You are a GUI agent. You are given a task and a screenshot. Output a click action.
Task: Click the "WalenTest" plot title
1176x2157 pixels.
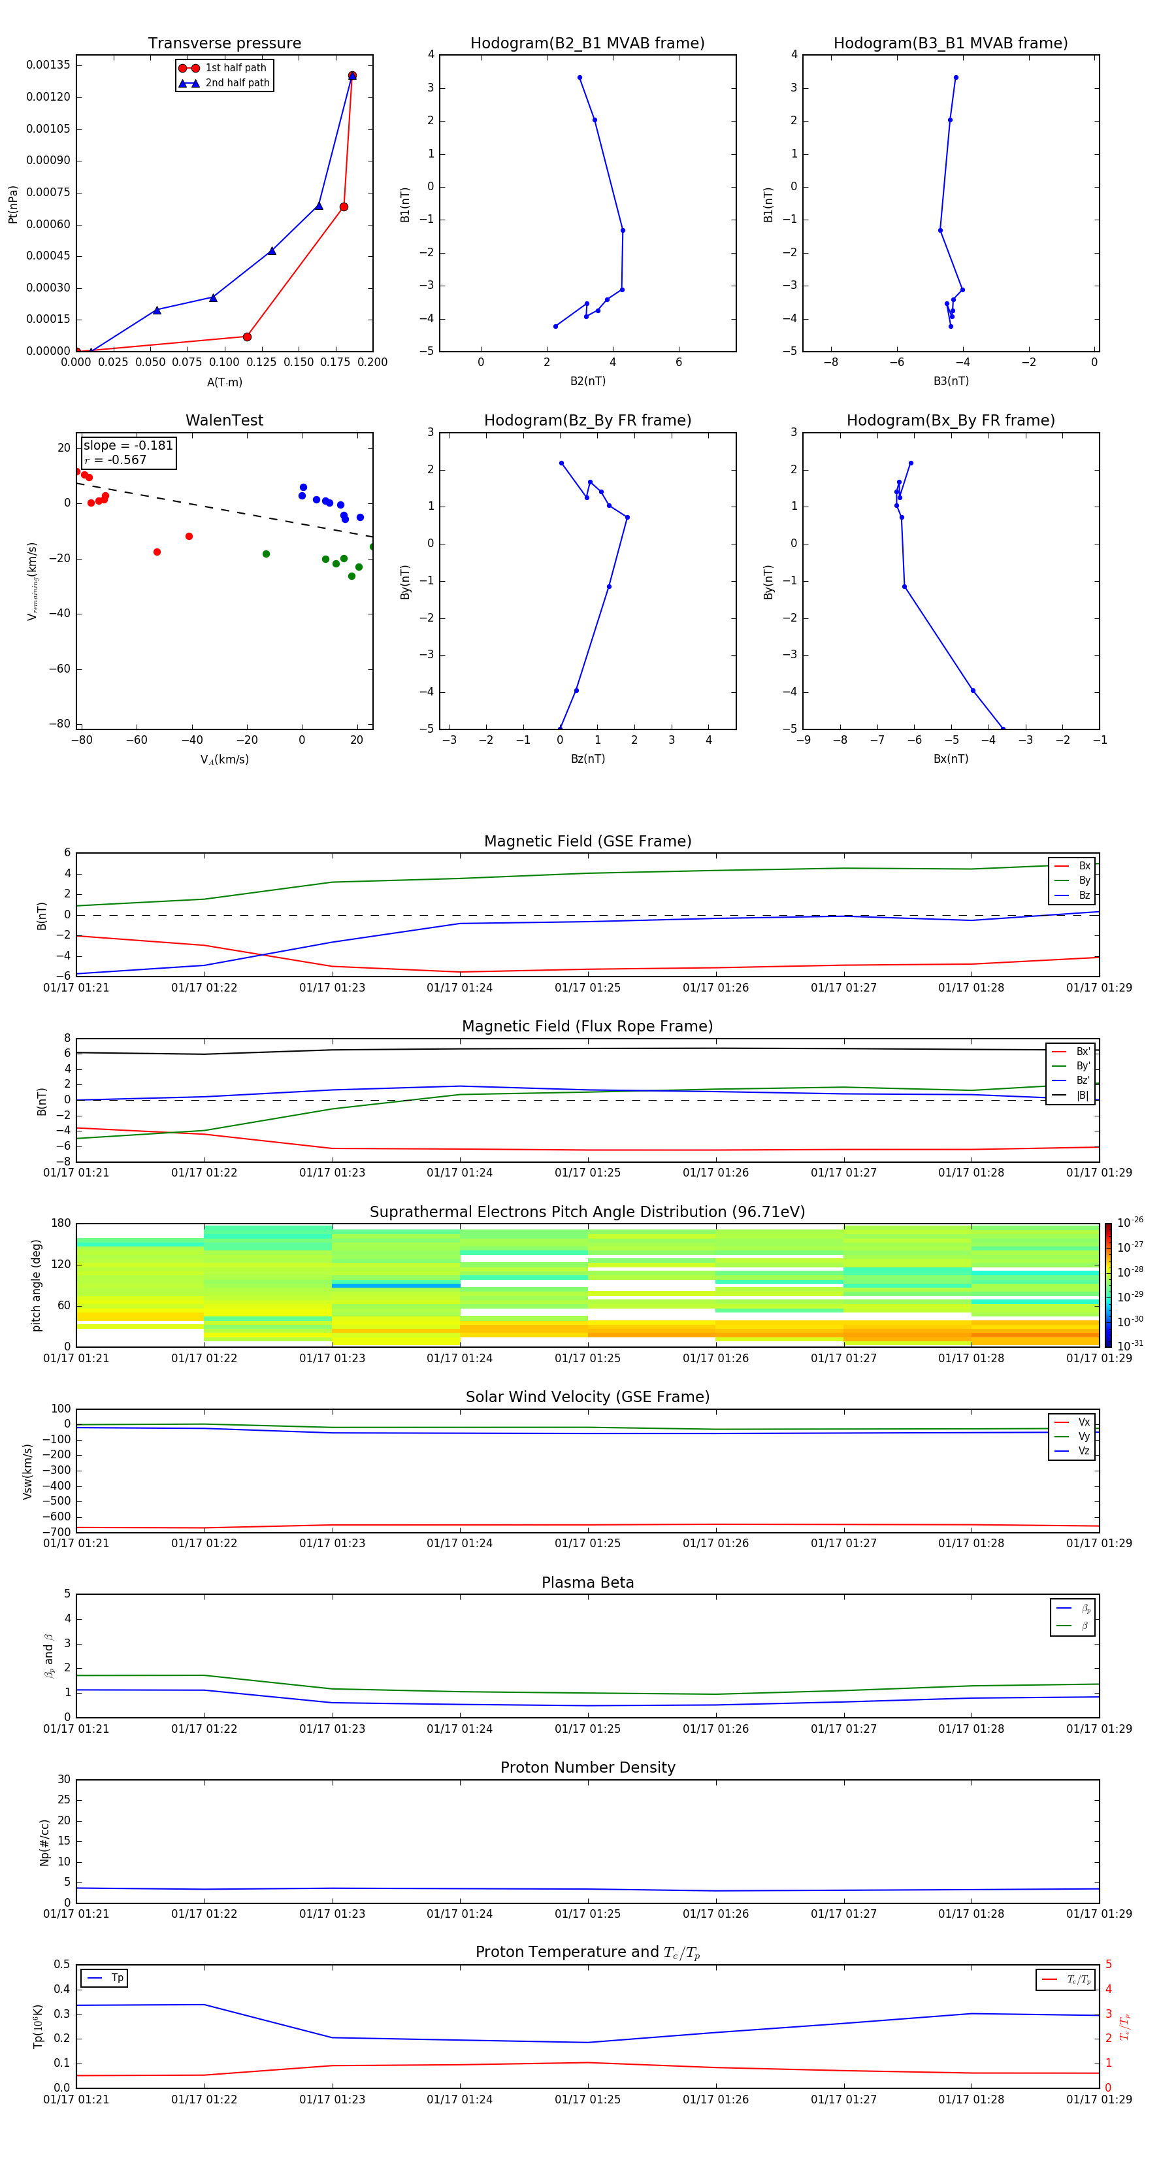click(224, 420)
